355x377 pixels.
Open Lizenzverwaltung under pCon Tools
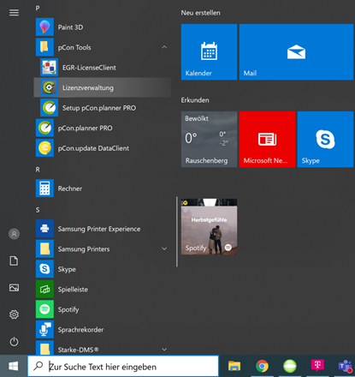tap(103, 87)
